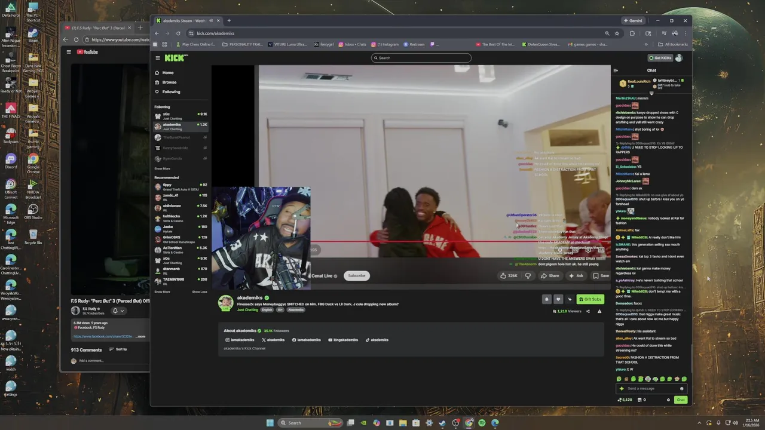Open the Kick profile avatar menu
The image size is (765, 430).
679,58
